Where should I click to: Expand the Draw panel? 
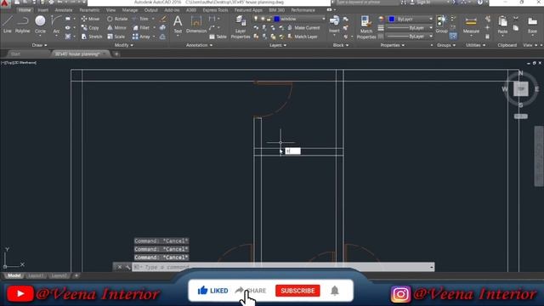coord(39,45)
